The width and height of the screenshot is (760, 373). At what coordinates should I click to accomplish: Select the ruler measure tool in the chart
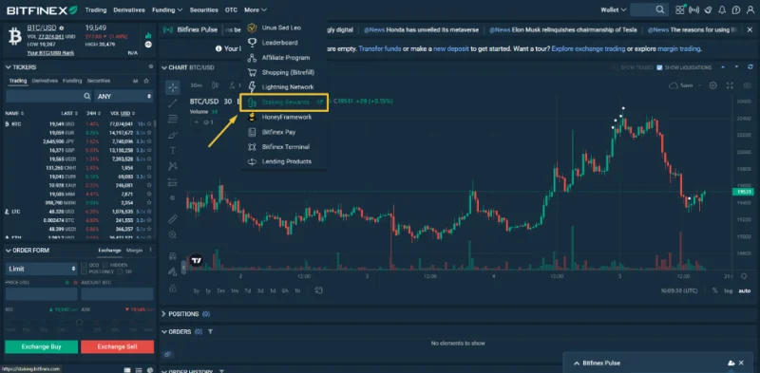tap(173, 219)
